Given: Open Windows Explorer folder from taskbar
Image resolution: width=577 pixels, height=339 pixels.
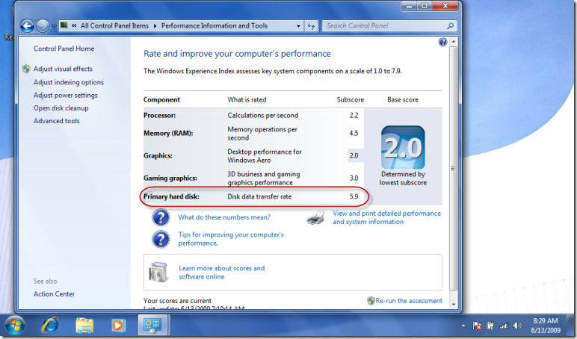Looking at the screenshot, I should point(84,326).
